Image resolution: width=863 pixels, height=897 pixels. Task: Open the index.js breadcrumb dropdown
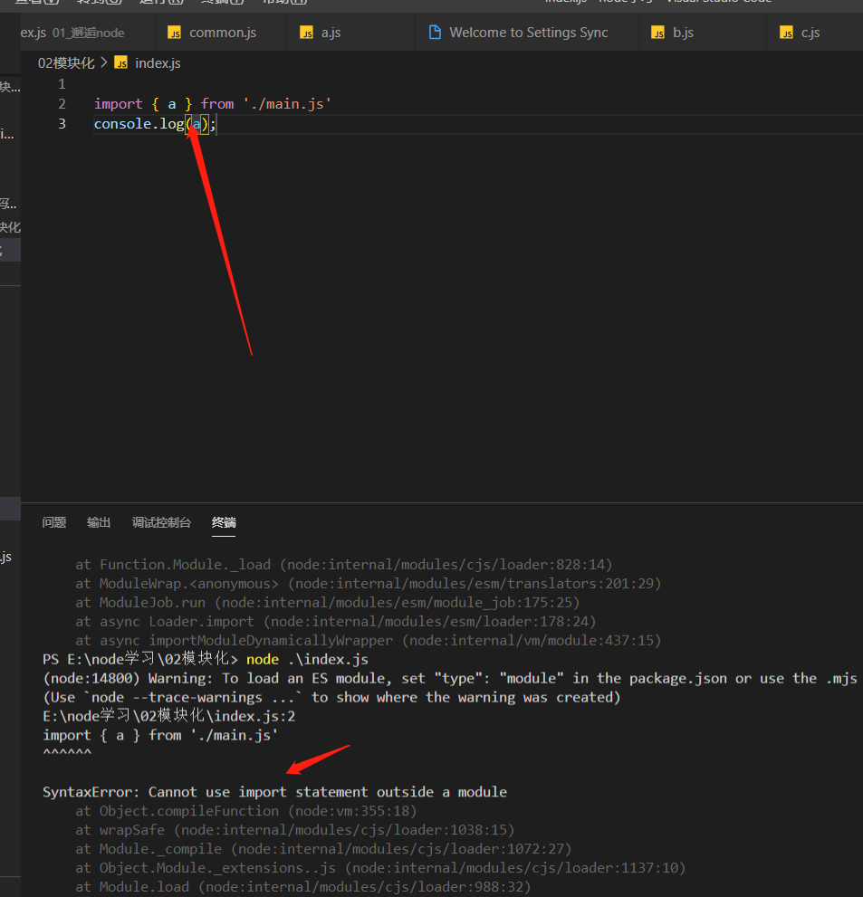point(159,62)
